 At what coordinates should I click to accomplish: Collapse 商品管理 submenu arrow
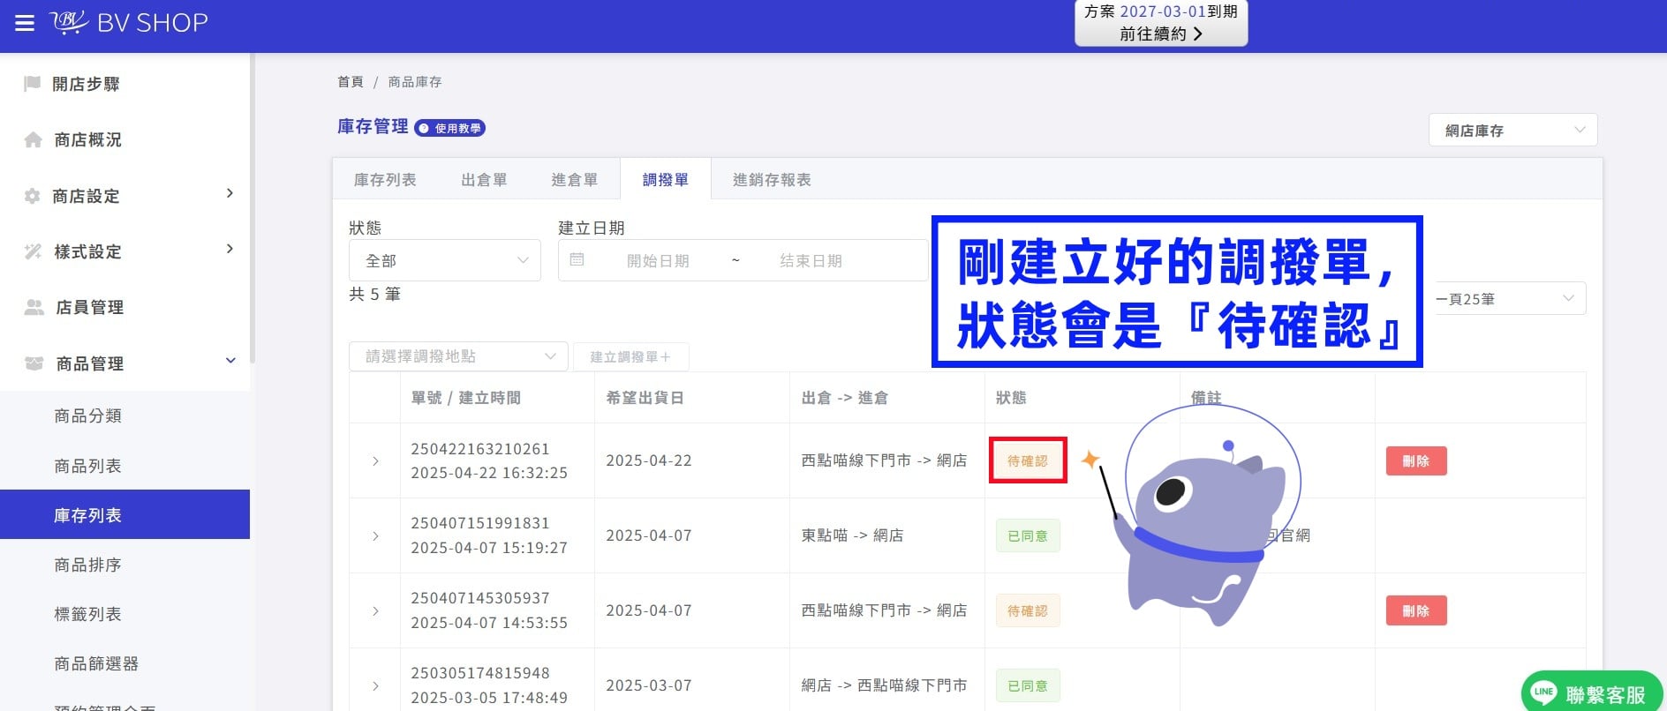(x=230, y=361)
